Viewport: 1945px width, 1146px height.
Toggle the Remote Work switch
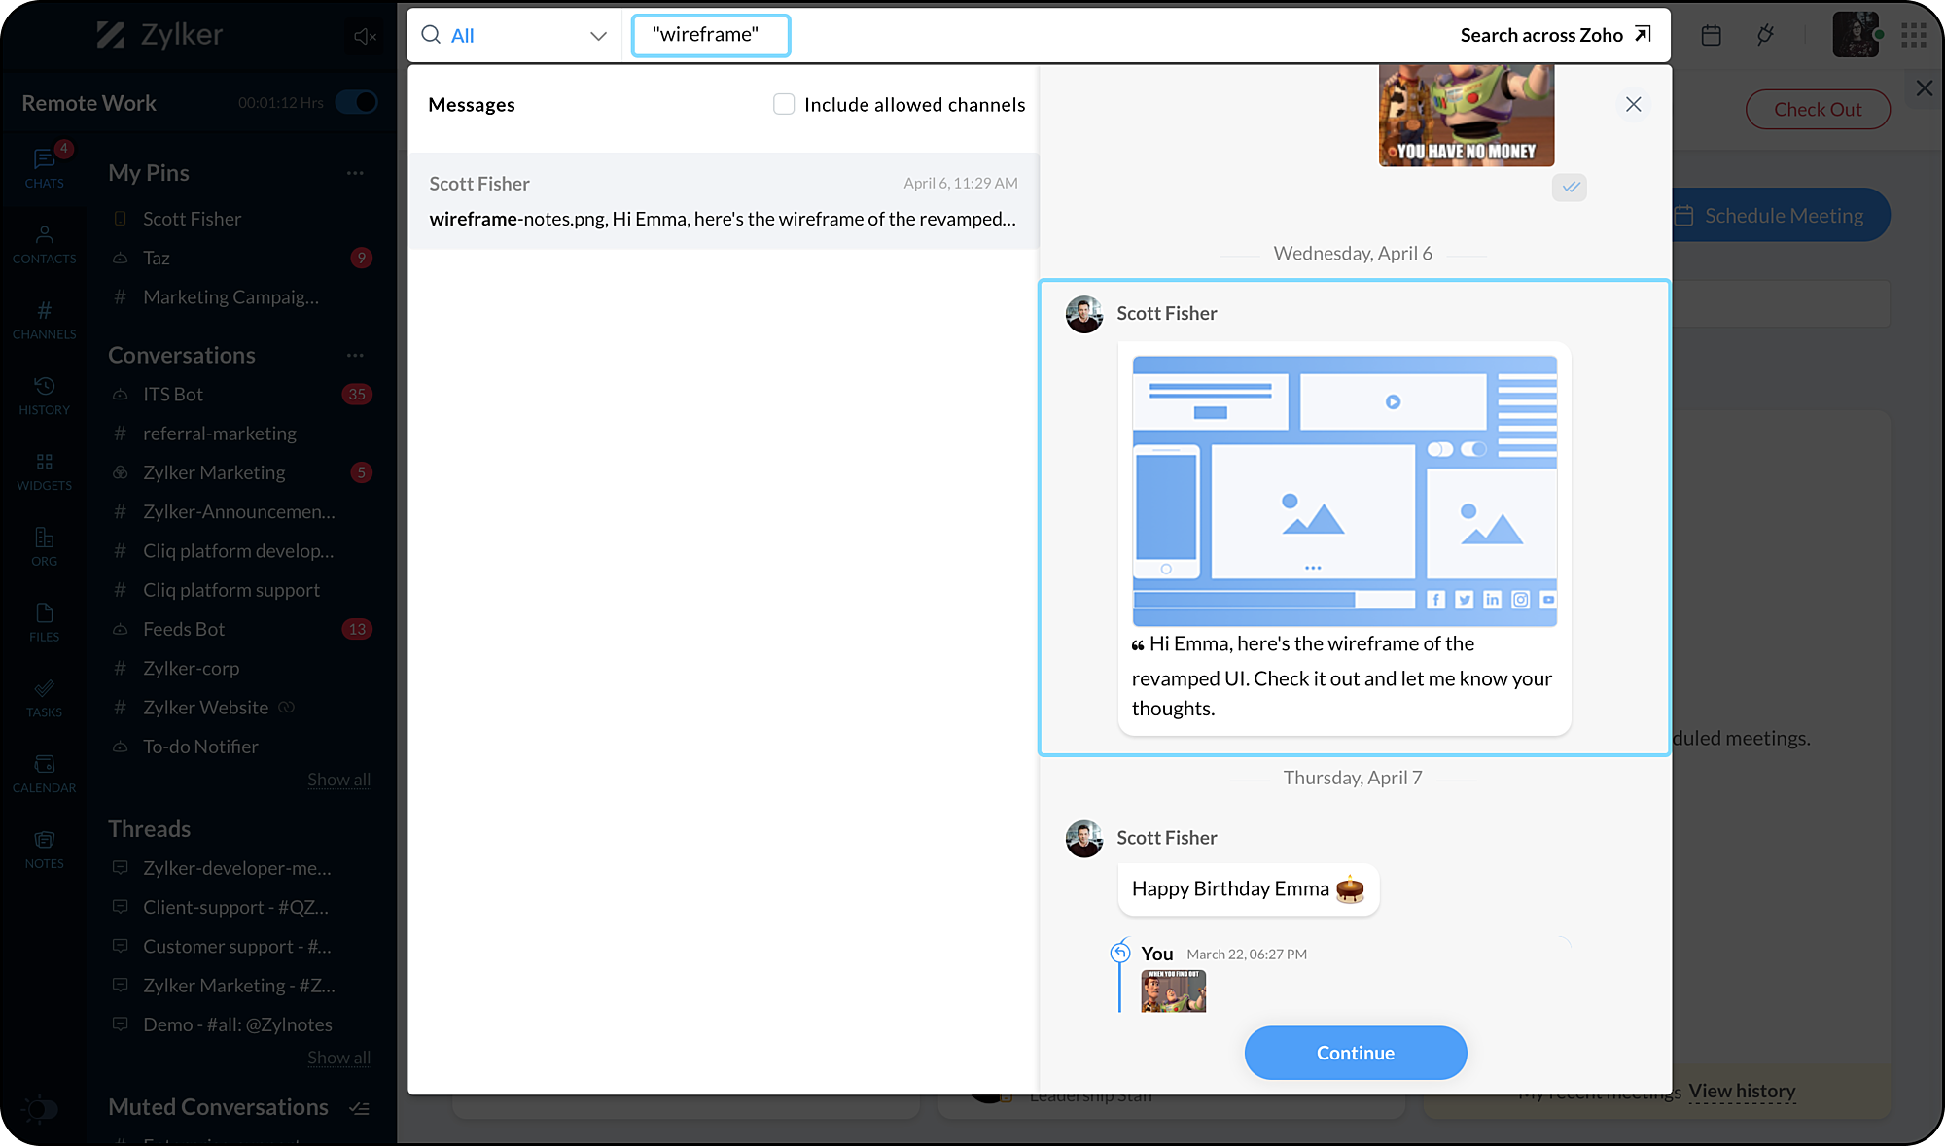[x=356, y=102]
